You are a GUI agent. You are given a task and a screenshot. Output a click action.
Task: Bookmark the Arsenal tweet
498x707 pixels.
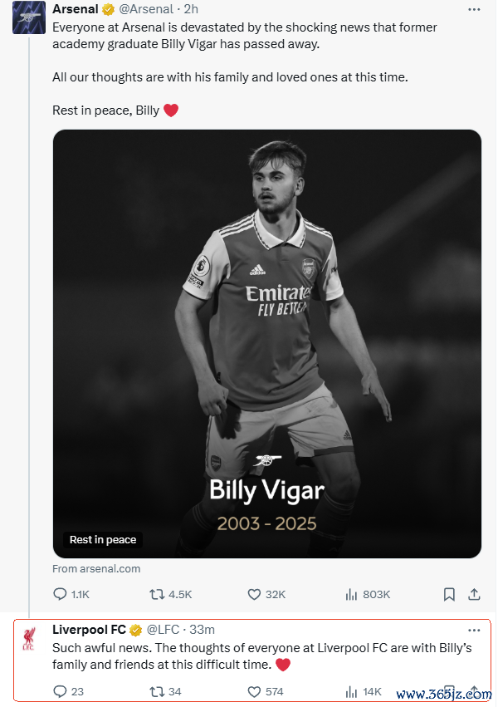tap(449, 594)
